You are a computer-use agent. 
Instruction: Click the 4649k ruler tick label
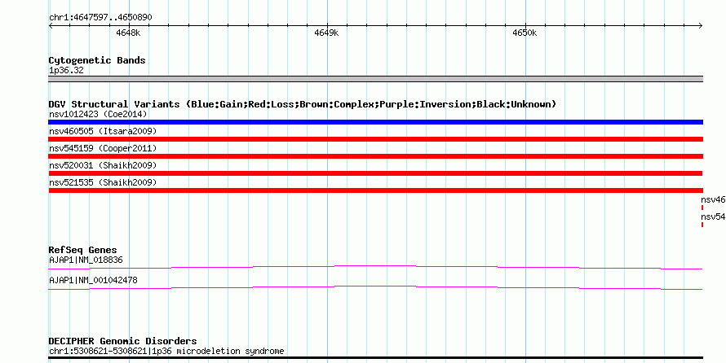(326, 33)
